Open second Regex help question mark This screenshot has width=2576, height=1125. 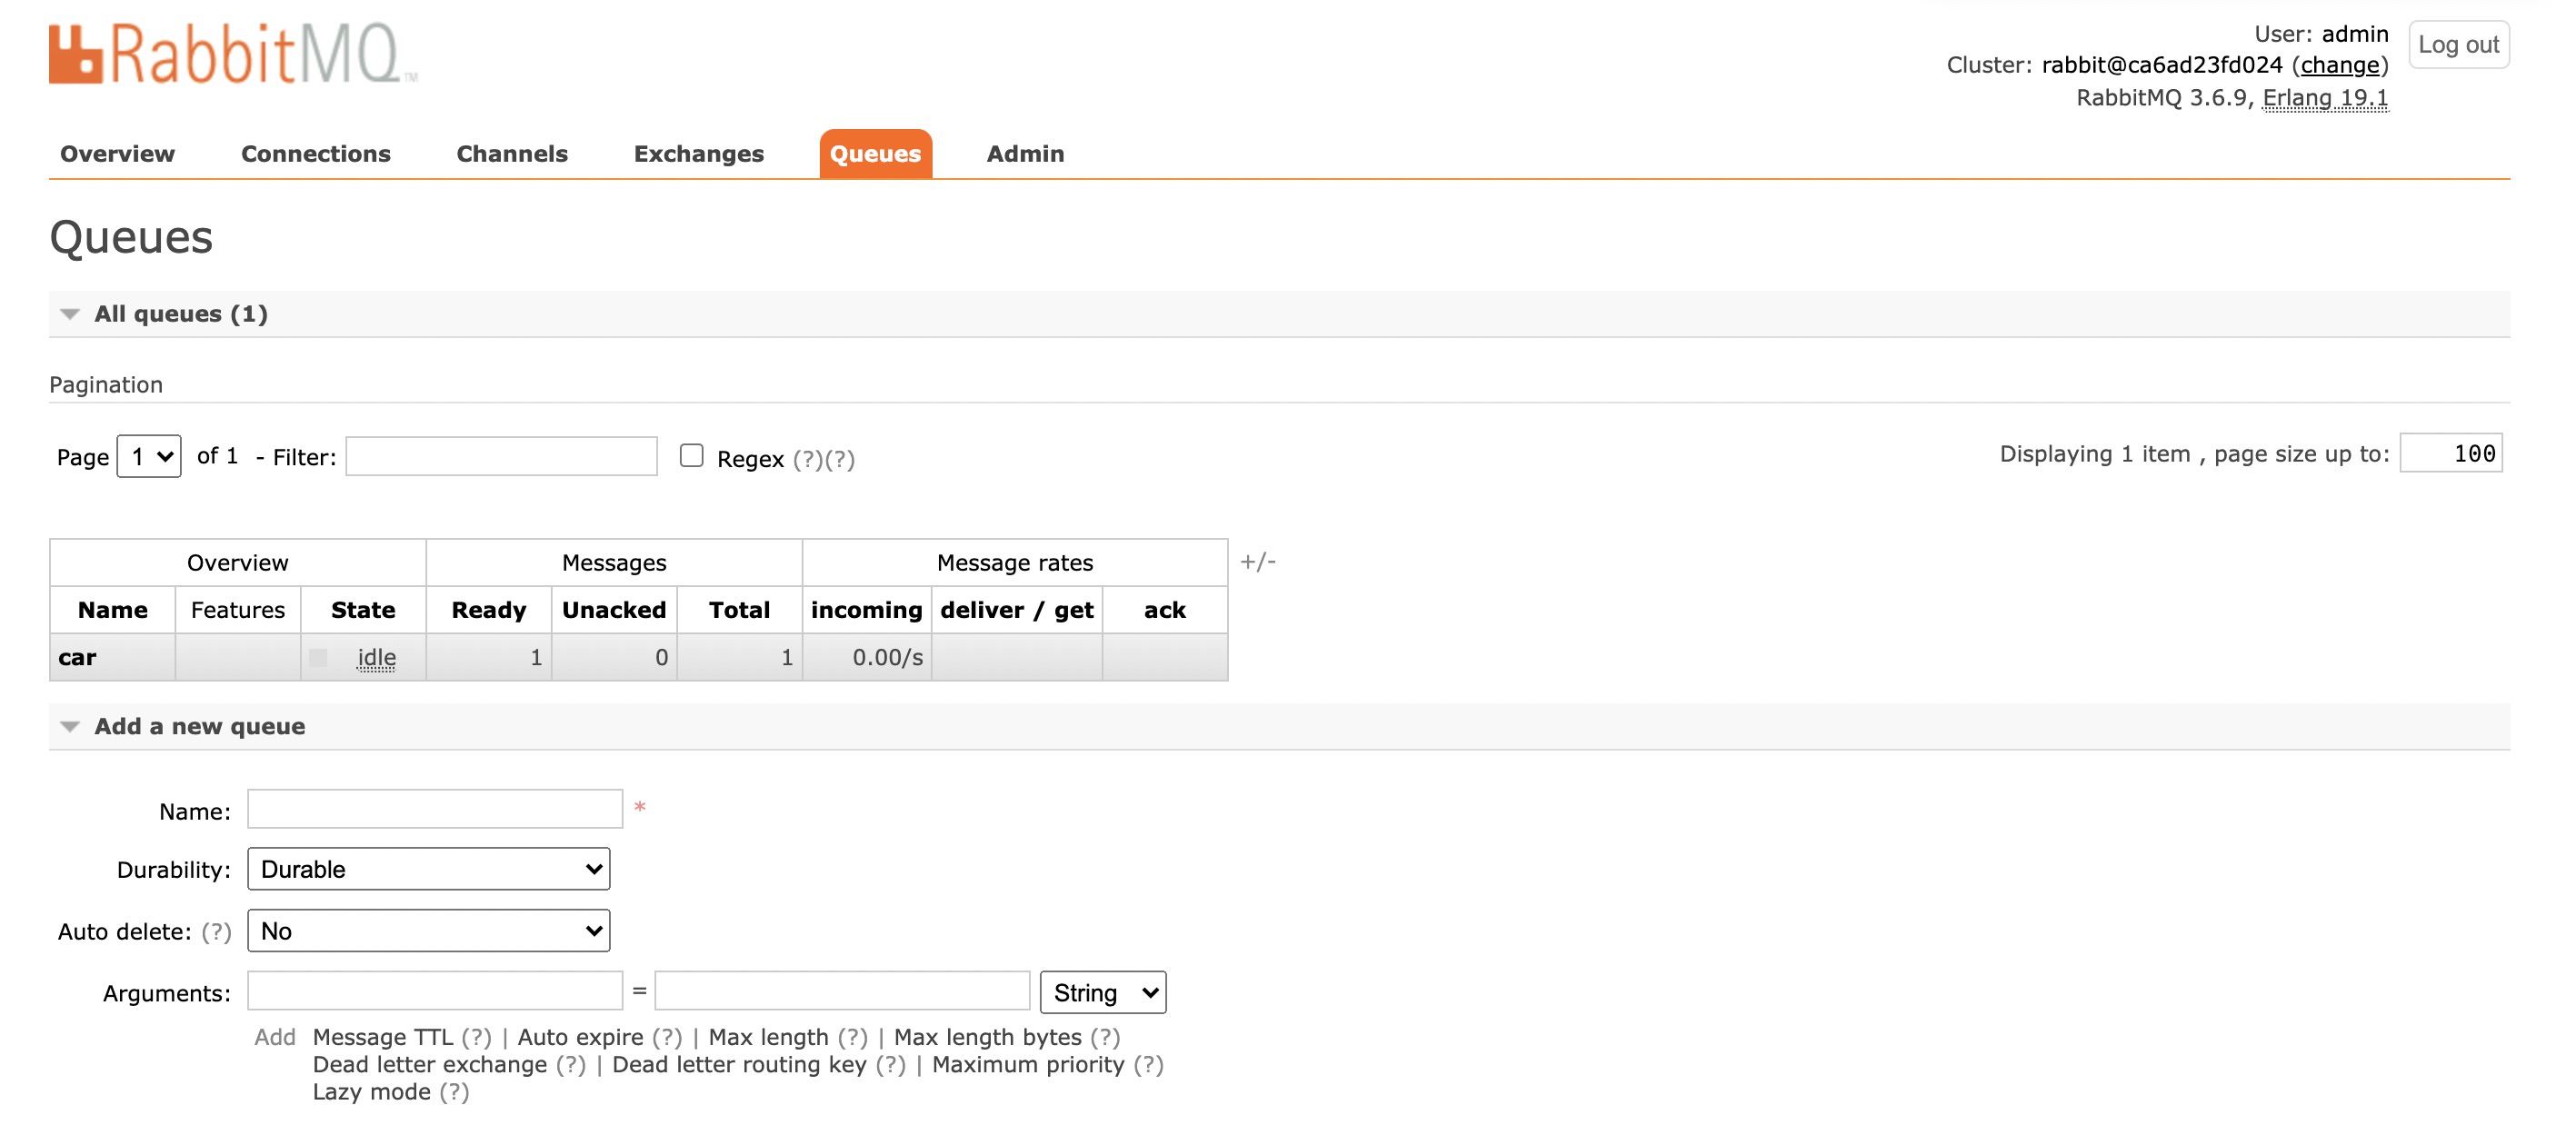pos(839,459)
